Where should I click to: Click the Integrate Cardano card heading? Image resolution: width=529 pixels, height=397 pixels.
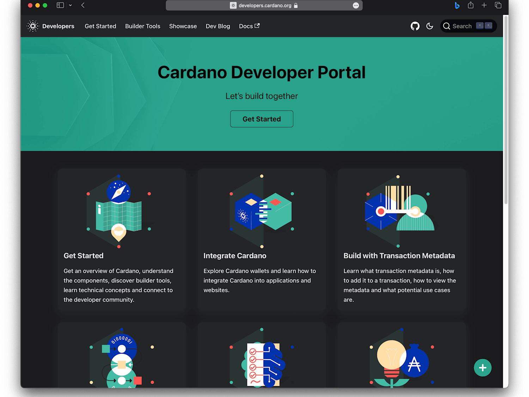click(235, 256)
